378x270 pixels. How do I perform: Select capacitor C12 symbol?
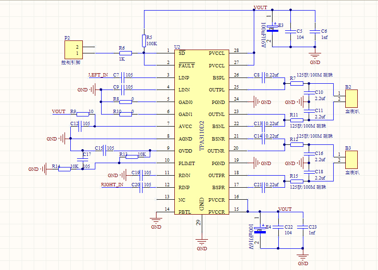[x=80, y=126]
